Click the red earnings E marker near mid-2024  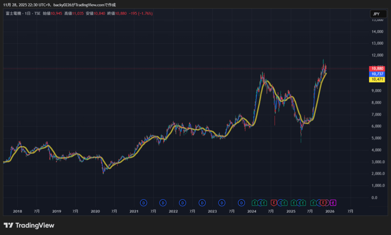tap(274, 203)
